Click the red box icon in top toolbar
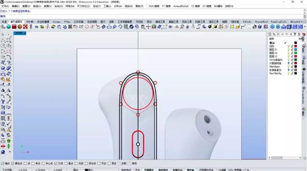This screenshot has height=171, width=307. pos(14,27)
